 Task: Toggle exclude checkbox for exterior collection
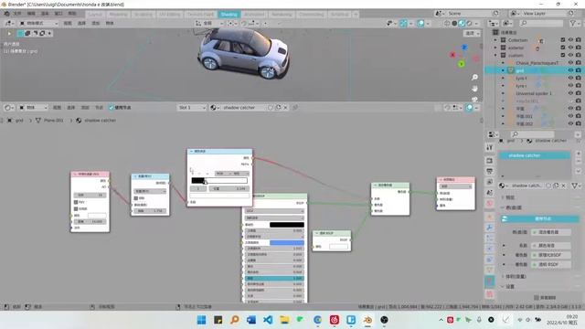563,48
